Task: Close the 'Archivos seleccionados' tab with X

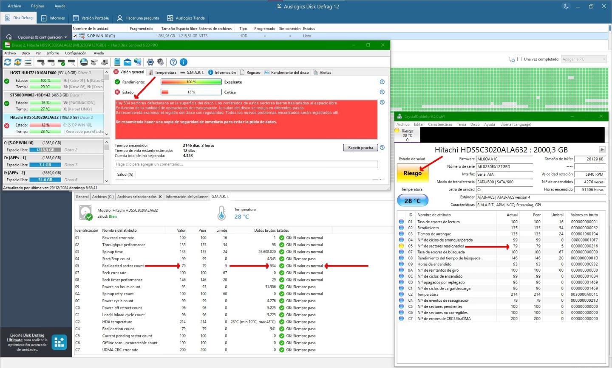Action: (160, 197)
